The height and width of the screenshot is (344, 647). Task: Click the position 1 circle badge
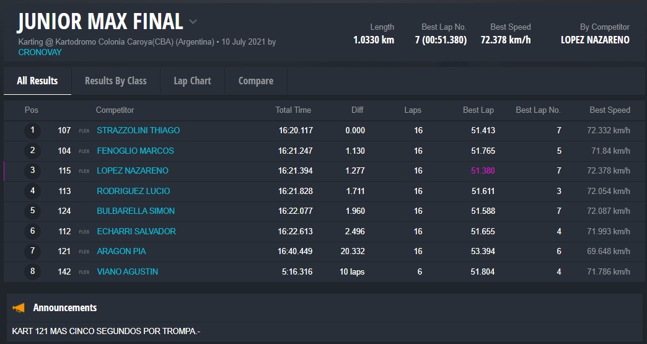[32, 131]
